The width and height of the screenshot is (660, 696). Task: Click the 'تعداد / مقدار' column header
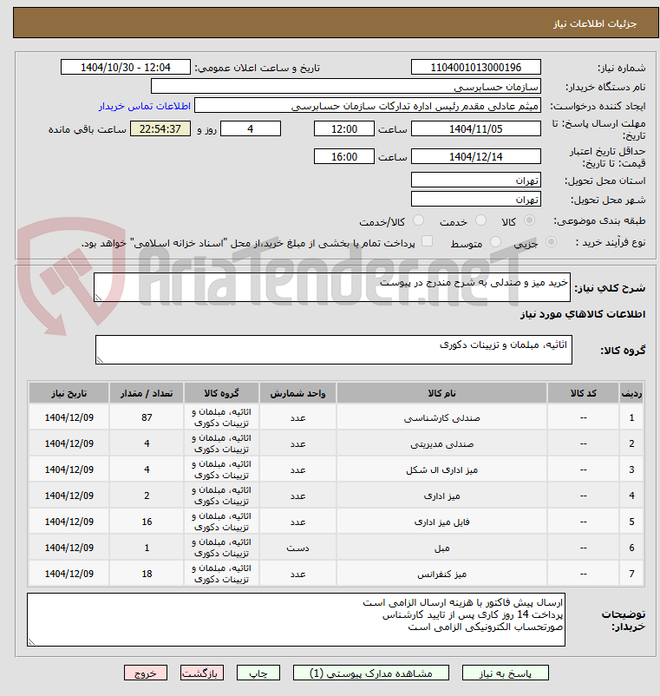coord(147,393)
